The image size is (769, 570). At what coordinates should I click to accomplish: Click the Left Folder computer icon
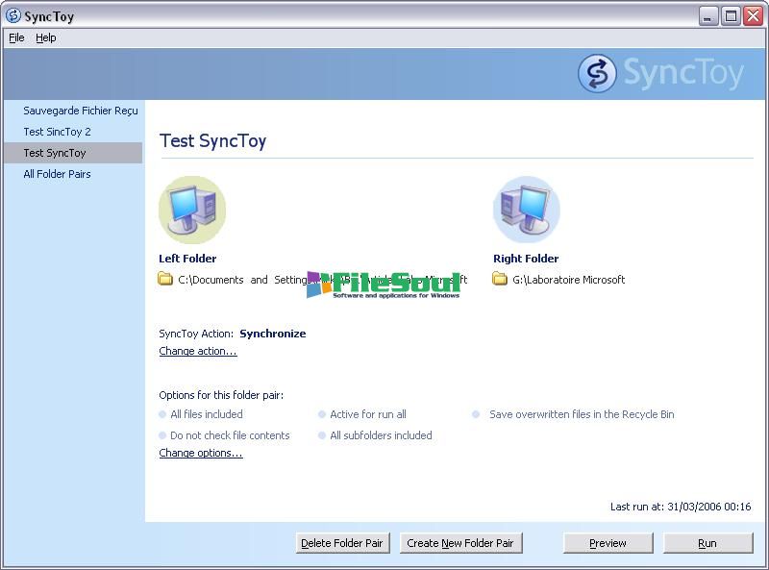192,210
